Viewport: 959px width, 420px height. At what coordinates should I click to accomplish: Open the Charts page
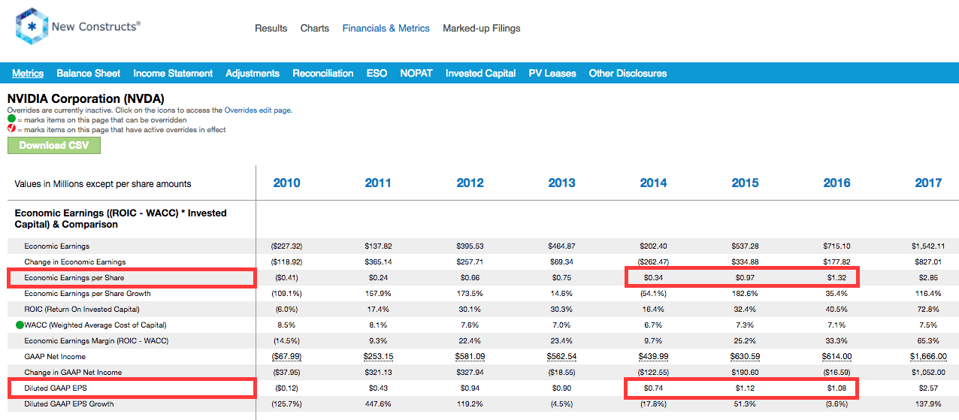coord(314,29)
